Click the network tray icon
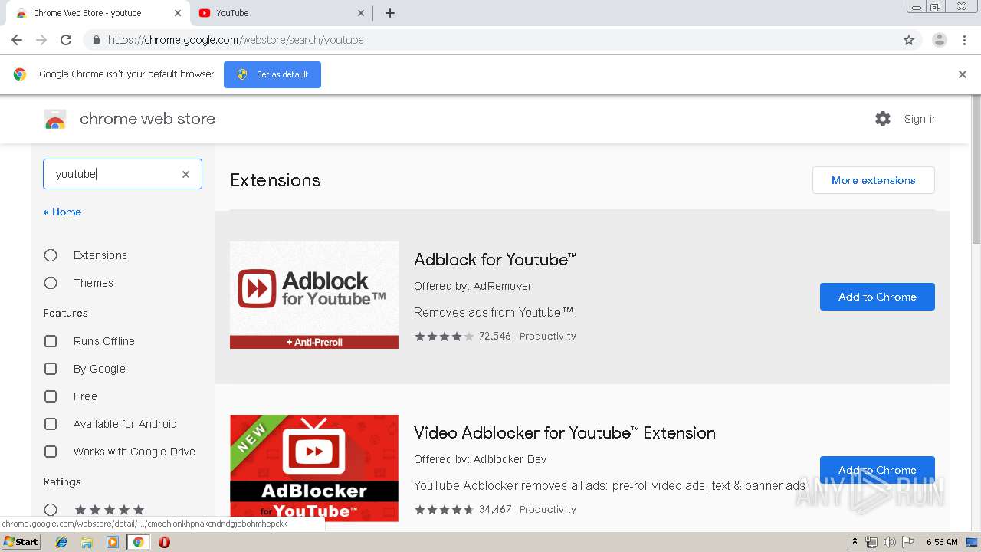The image size is (981, 552). tap(871, 542)
